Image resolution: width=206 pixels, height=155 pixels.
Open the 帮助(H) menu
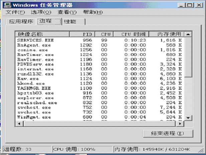[93, 12]
